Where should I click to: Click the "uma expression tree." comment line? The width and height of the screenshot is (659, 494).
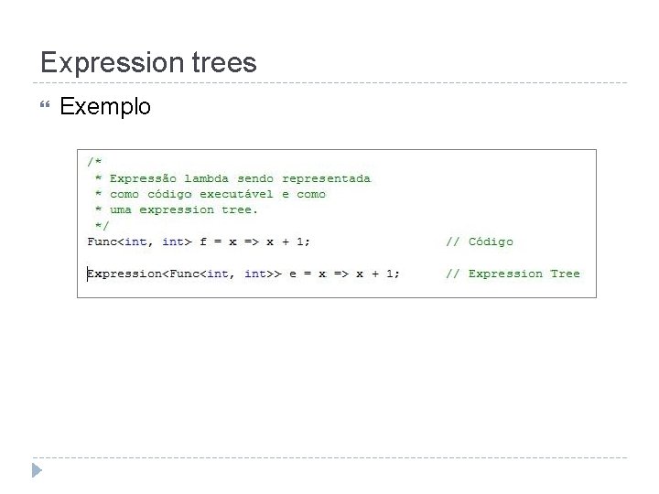[x=184, y=209]
